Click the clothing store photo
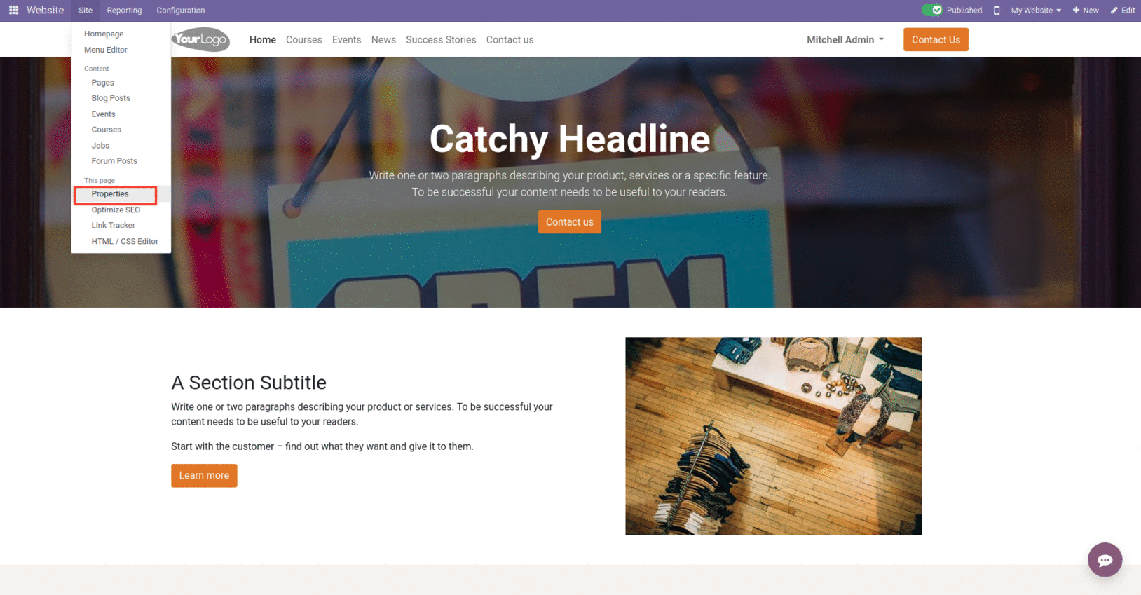This screenshot has width=1141, height=595. 774,436
